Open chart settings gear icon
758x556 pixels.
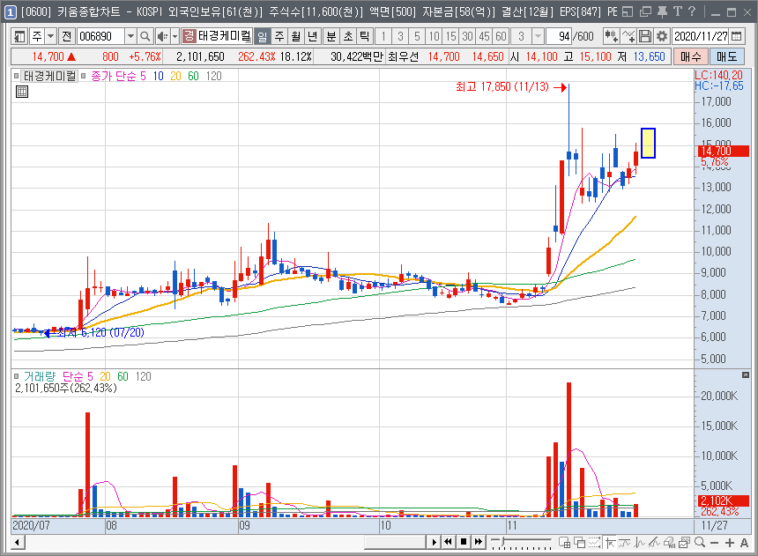pyautogui.click(x=662, y=36)
